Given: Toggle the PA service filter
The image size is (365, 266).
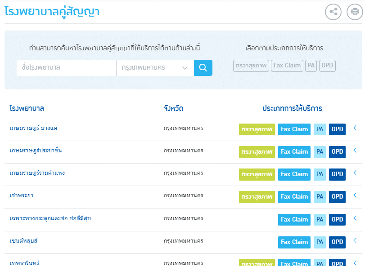Looking at the screenshot, I should pos(311,66).
